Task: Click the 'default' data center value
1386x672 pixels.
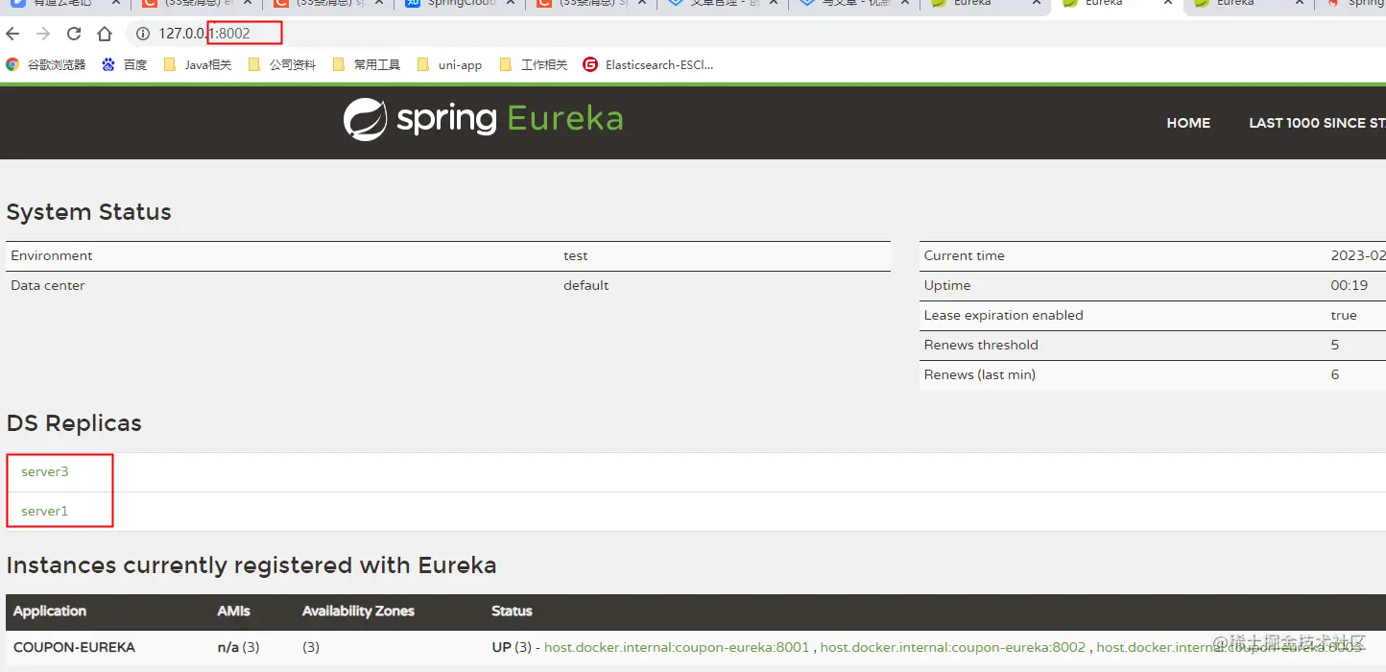Action: pyautogui.click(x=586, y=285)
